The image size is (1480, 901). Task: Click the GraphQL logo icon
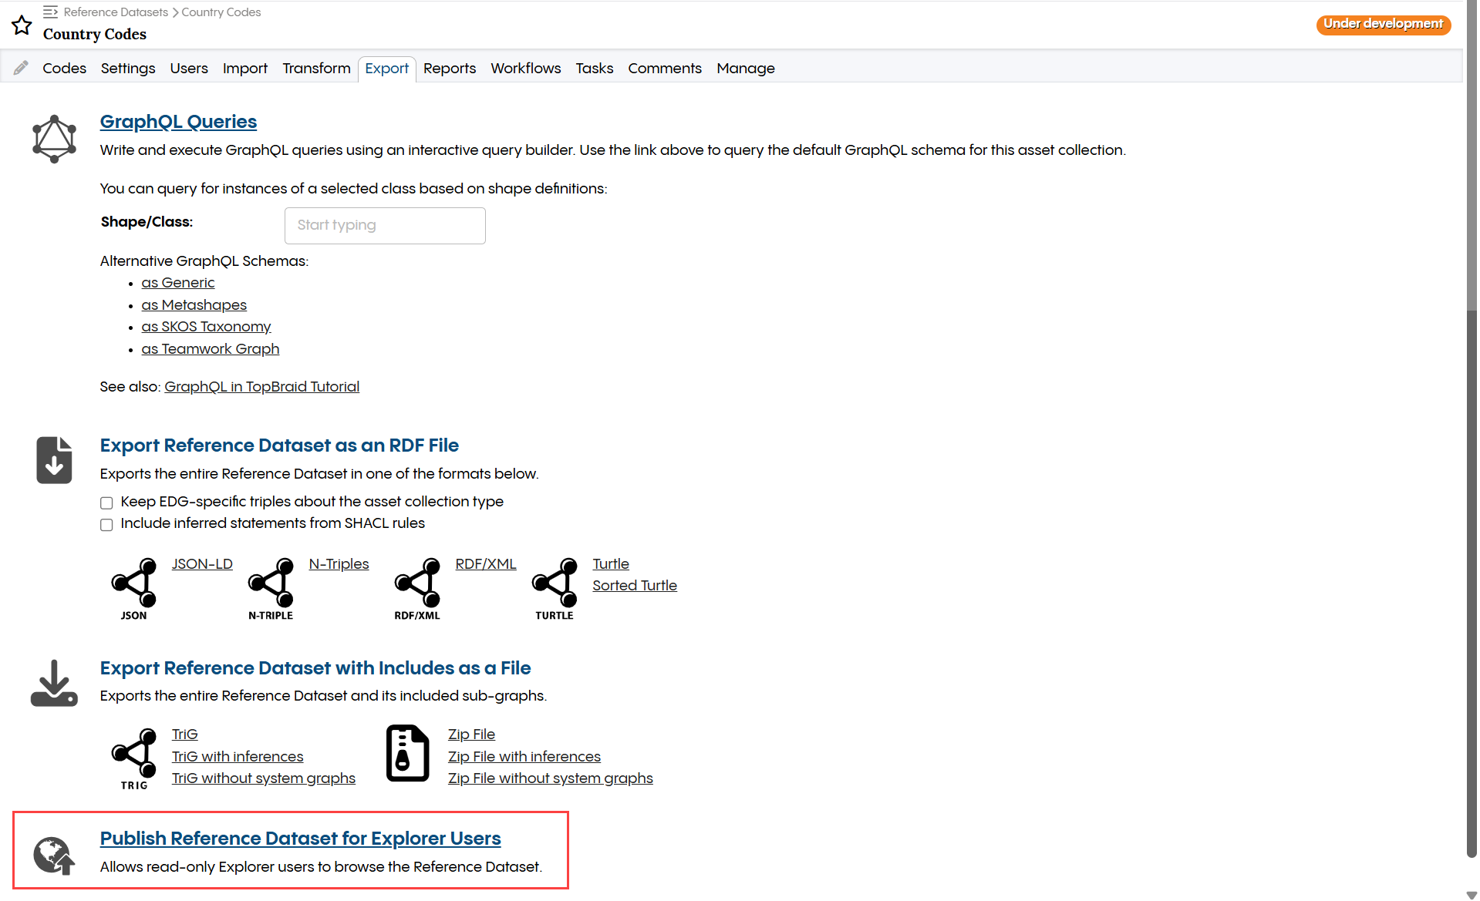tap(54, 138)
